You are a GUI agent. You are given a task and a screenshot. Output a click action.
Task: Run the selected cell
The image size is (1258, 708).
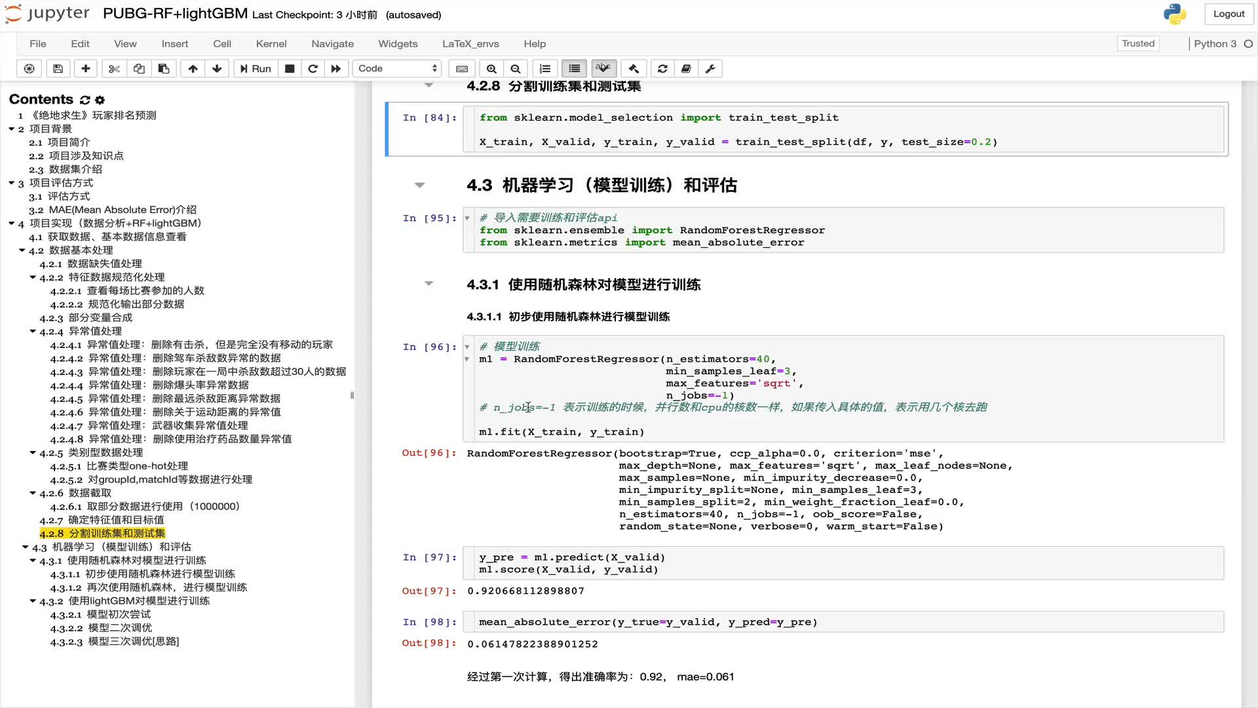pos(256,68)
